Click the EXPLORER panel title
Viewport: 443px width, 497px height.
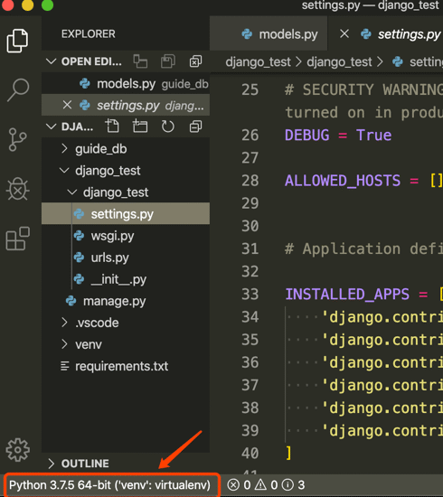pos(89,34)
